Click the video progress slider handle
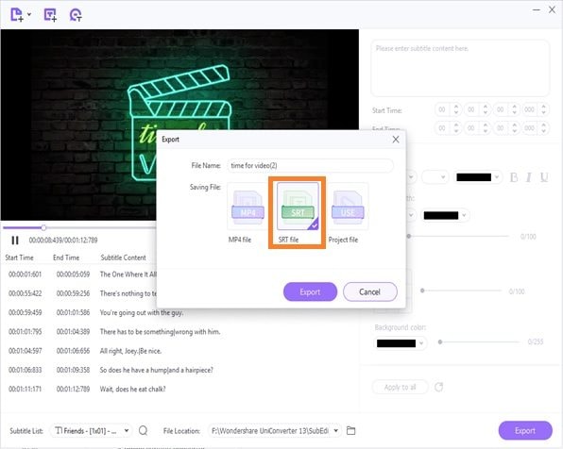Image resolution: width=563 pixels, height=449 pixels. tap(43, 227)
